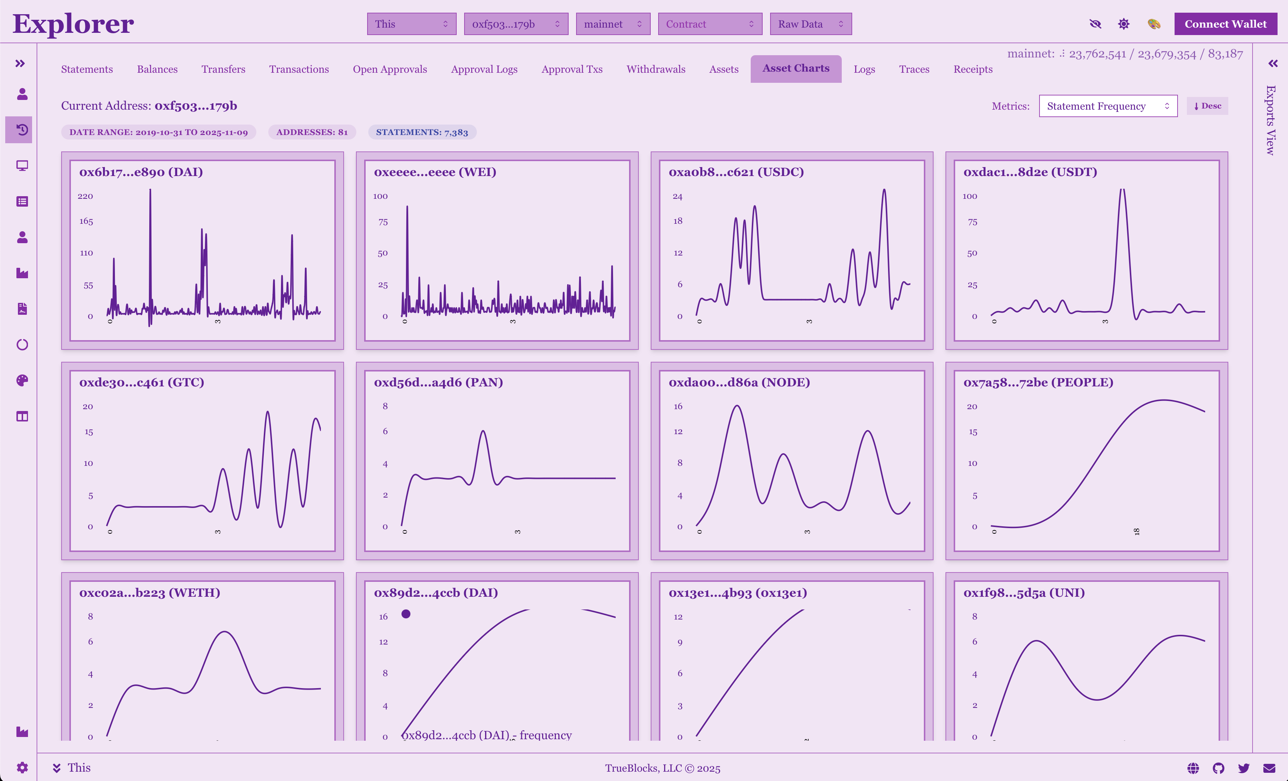Screen dimensions: 1288x781
Task: Collapse the Exports View panel chevron
Action: tap(1273, 64)
